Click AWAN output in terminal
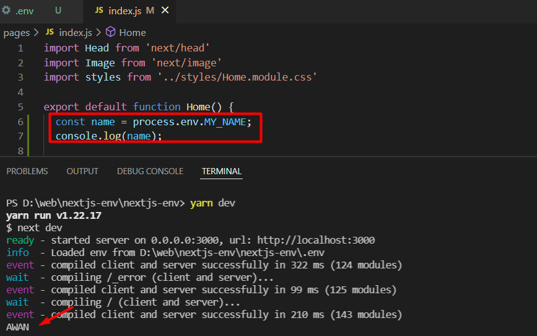This screenshot has width=537, height=336. click(17, 327)
